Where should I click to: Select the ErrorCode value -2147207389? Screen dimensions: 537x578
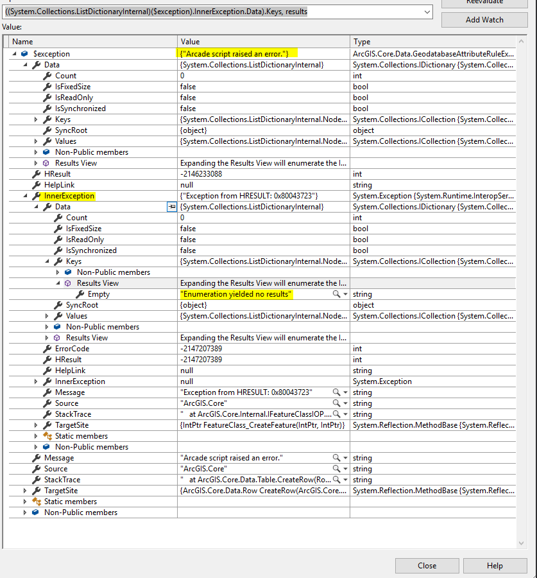click(x=201, y=349)
